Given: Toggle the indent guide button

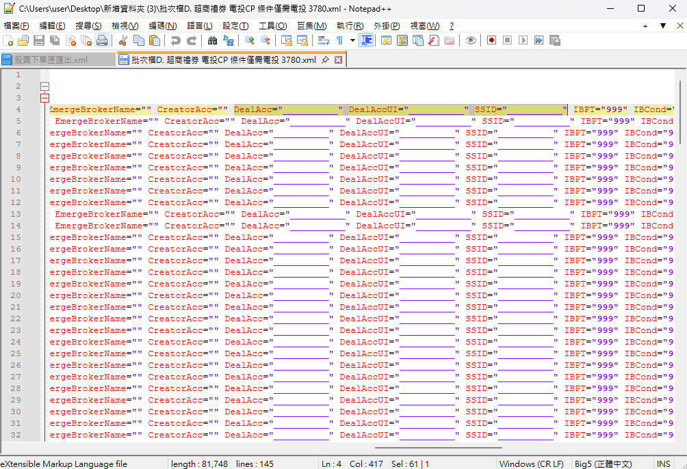Looking at the screenshot, I should pyautogui.click(x=366, y=41).
